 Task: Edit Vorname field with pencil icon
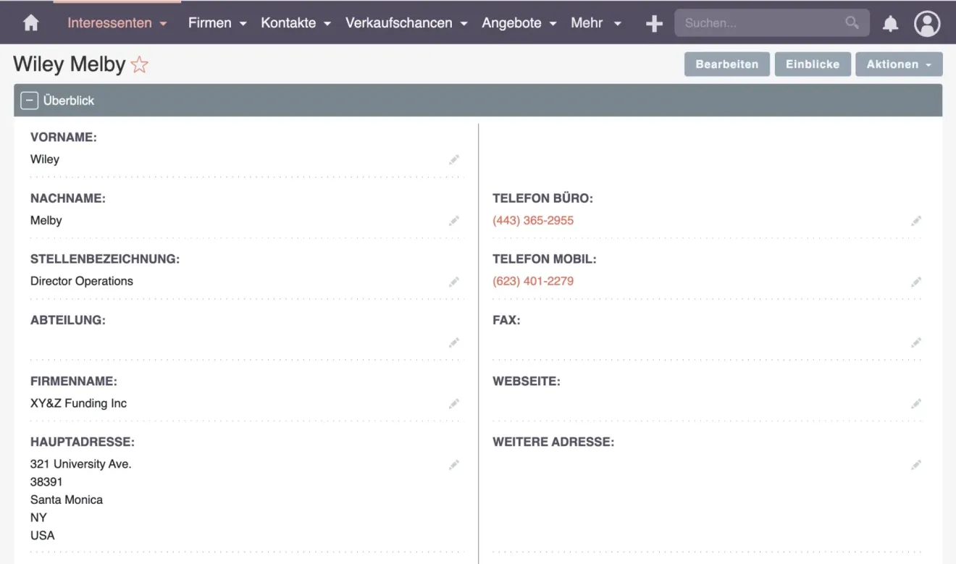454,159
